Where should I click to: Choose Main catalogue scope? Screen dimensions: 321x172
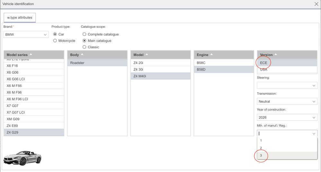(84, 41)
